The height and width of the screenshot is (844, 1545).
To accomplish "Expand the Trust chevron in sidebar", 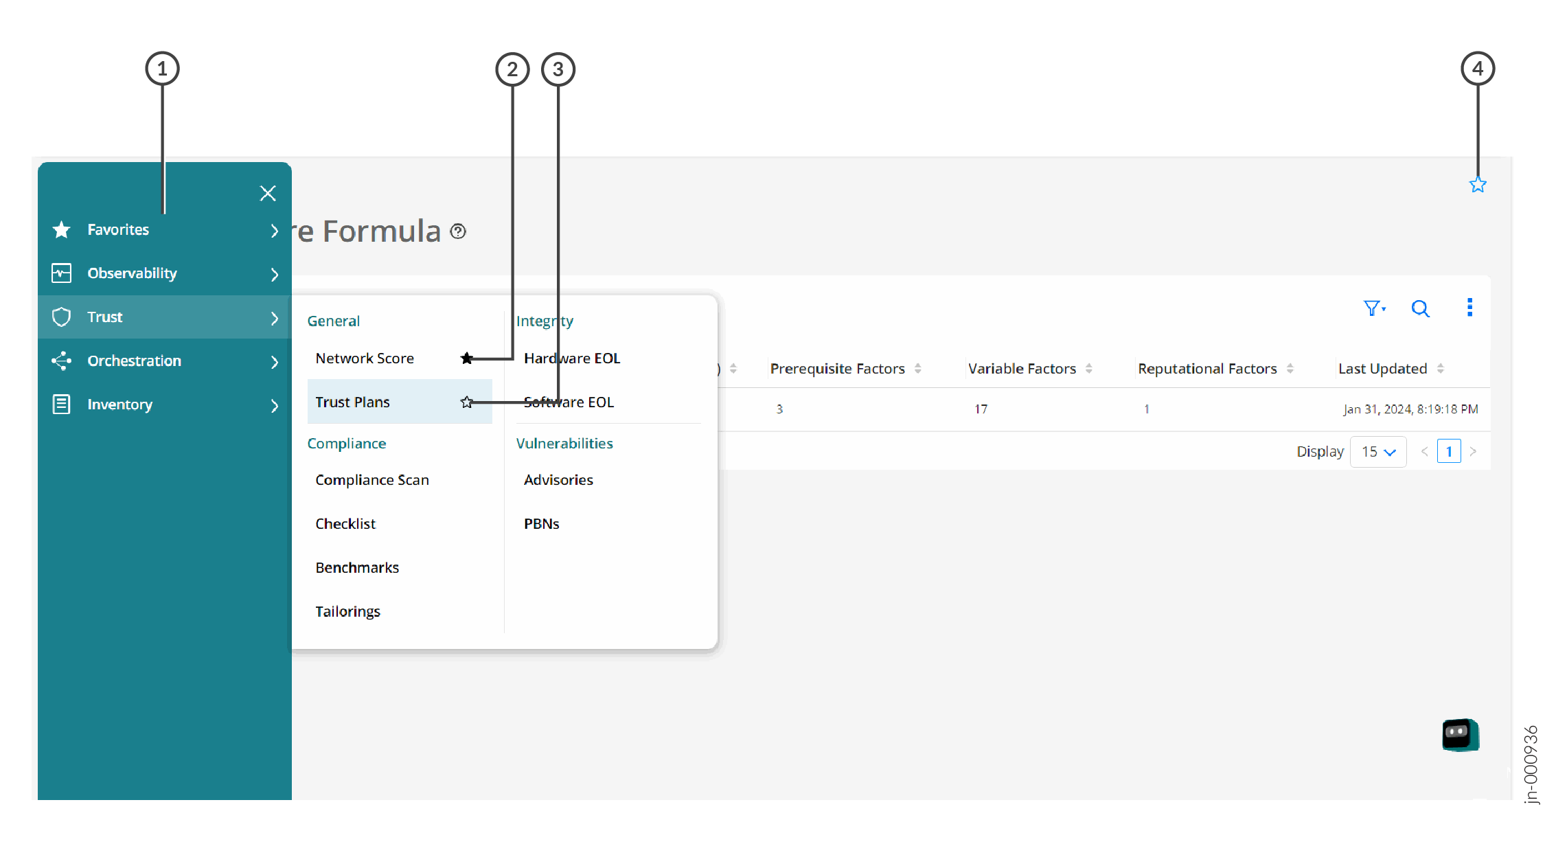I will tap(274, 317).
